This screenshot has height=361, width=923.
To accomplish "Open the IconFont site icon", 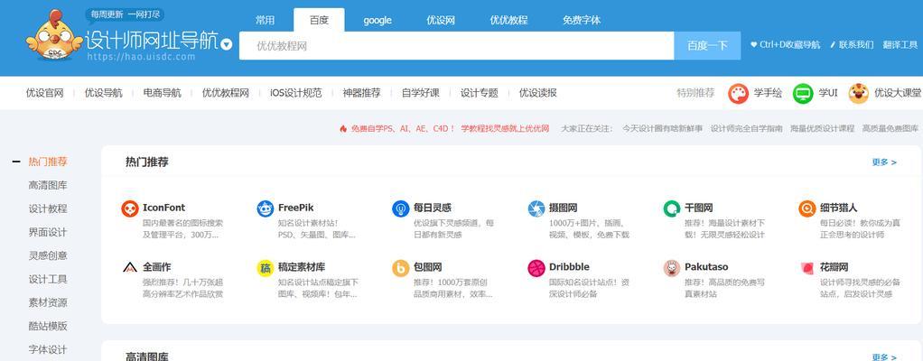I will click(x=129, y=208).
